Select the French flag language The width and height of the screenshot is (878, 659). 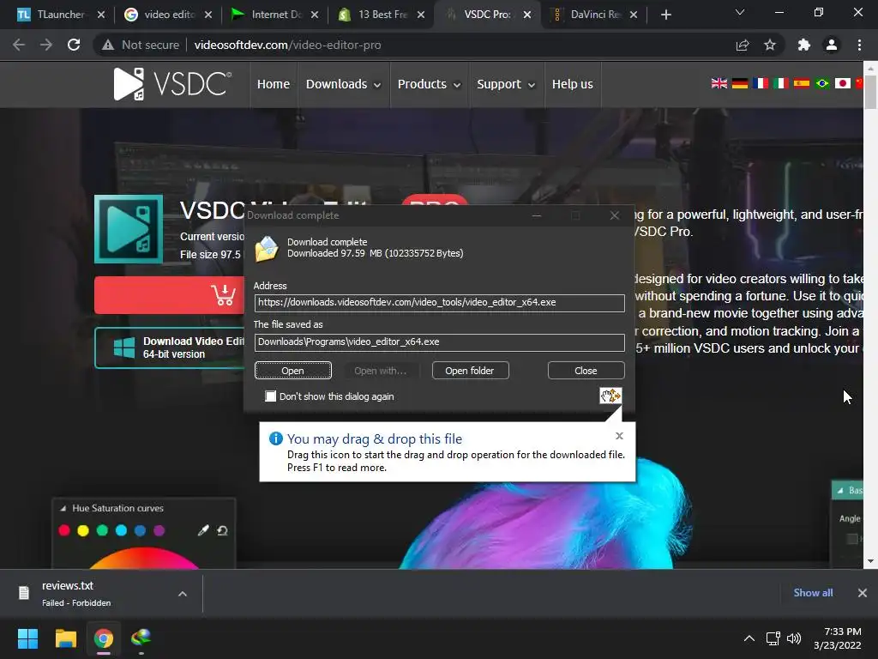click(x=761, y=83)
